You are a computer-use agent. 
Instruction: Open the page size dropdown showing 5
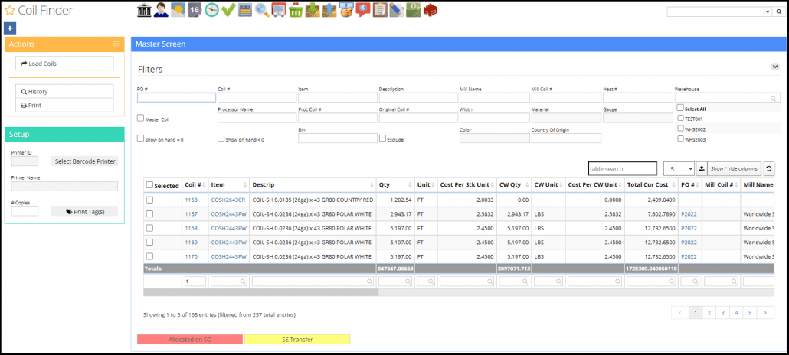[678, 168]
